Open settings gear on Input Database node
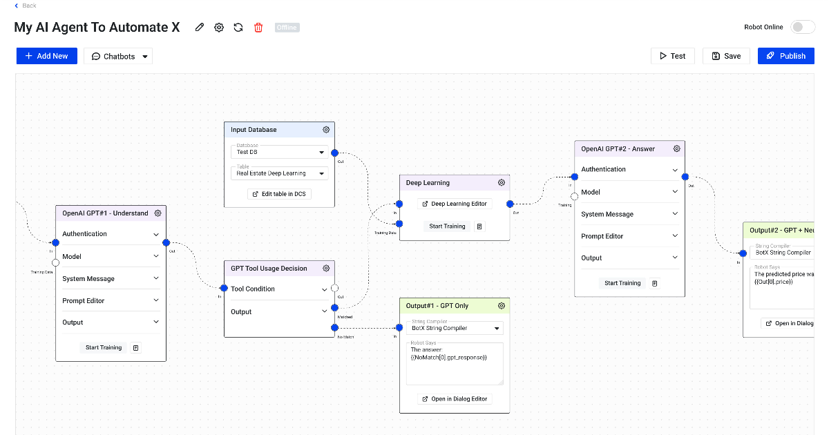The width and height of the screenshot is (829, 435). 326,129
